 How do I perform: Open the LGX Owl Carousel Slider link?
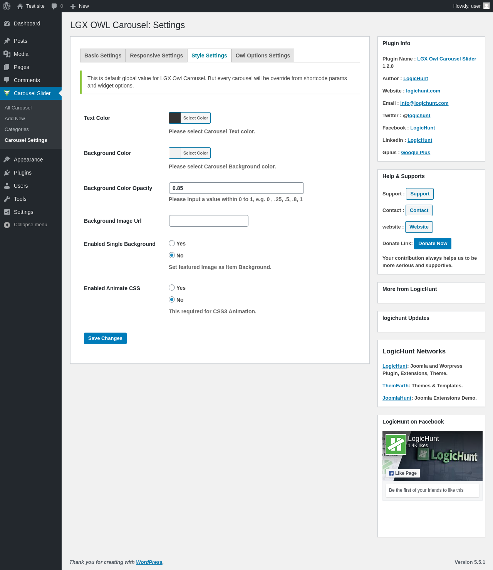coord(446,59)
